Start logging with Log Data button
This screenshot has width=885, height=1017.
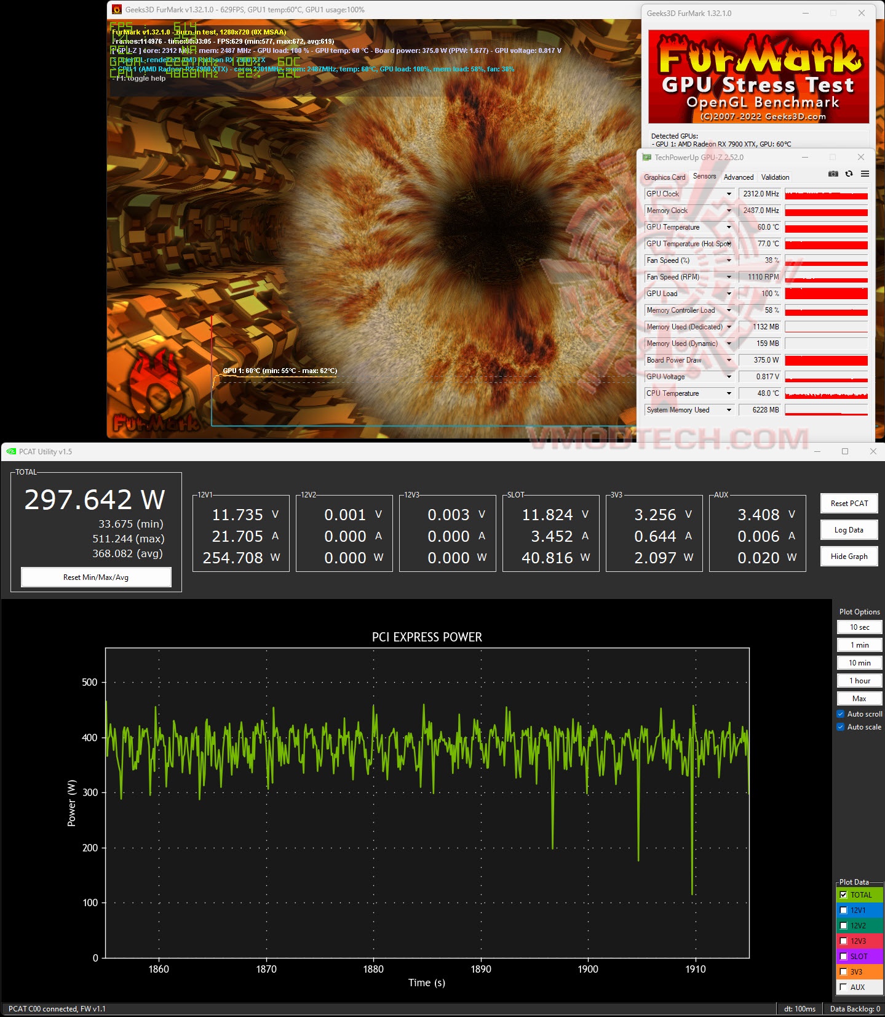click(x=849, y=530)
